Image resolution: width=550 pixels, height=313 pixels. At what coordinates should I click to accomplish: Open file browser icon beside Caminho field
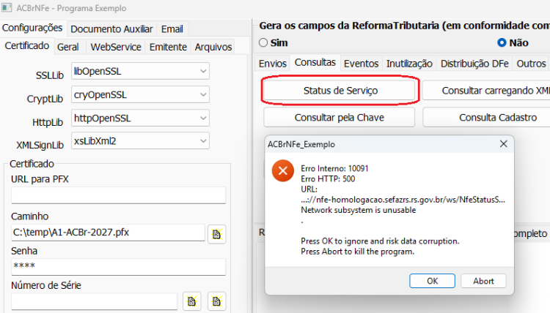[216, 233]
